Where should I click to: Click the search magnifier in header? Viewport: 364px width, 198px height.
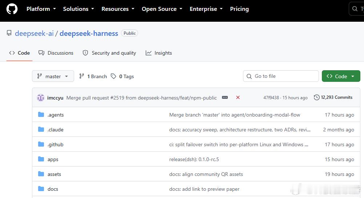tap(355, 9)
